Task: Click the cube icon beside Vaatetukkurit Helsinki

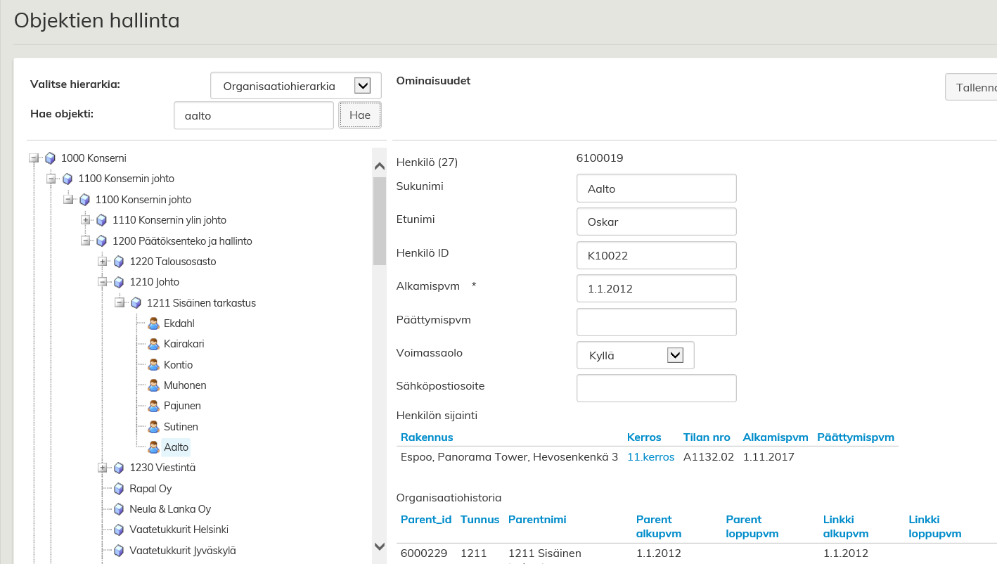Action: coord(119,530)
